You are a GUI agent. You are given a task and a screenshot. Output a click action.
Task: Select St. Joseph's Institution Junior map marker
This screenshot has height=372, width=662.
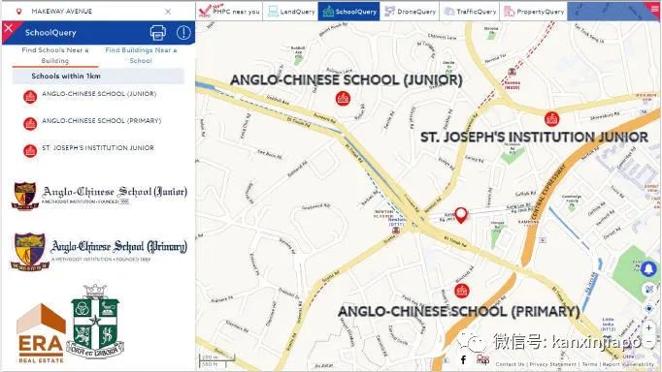[551, 119]
